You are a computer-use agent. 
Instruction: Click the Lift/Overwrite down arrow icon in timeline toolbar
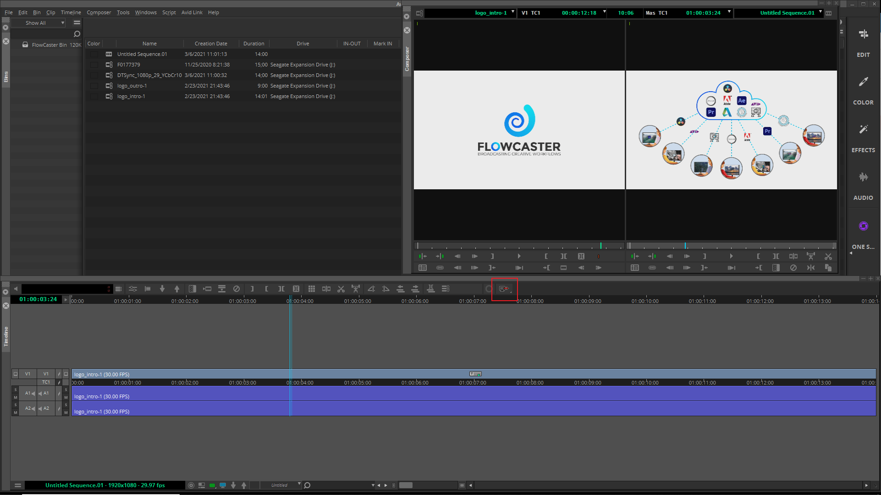[x=162, y=289]
